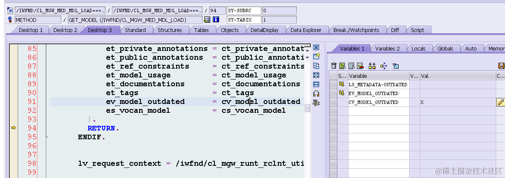
Task: Click lv_request_context on line 98
Action: click(119, 163)
